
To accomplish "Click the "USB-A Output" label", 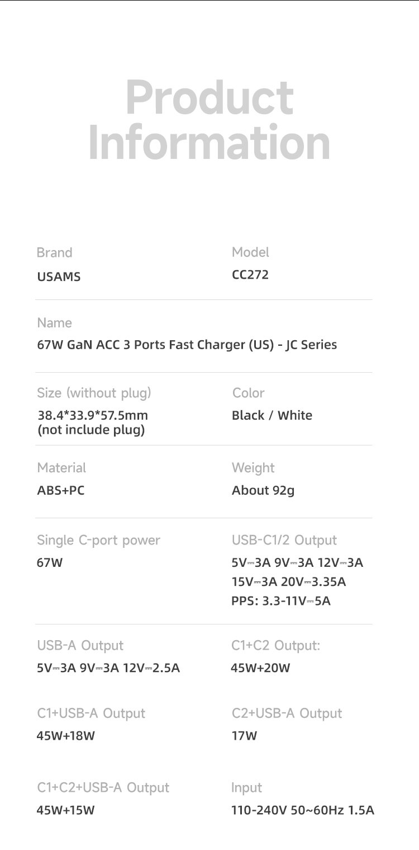I will click(80, 645).
